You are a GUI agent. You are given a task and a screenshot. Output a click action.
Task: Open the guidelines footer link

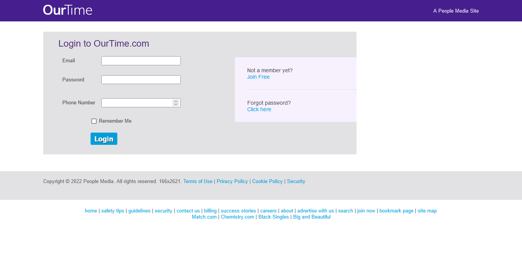coord(139,211)
